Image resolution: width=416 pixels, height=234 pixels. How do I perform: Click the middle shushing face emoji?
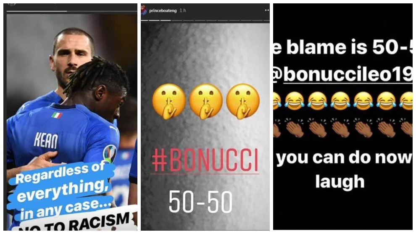205,102
